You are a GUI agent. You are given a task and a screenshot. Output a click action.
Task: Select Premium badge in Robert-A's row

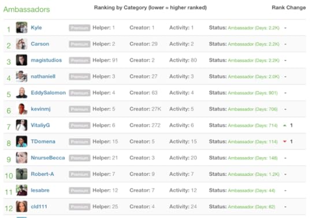(x=80, y=175)
